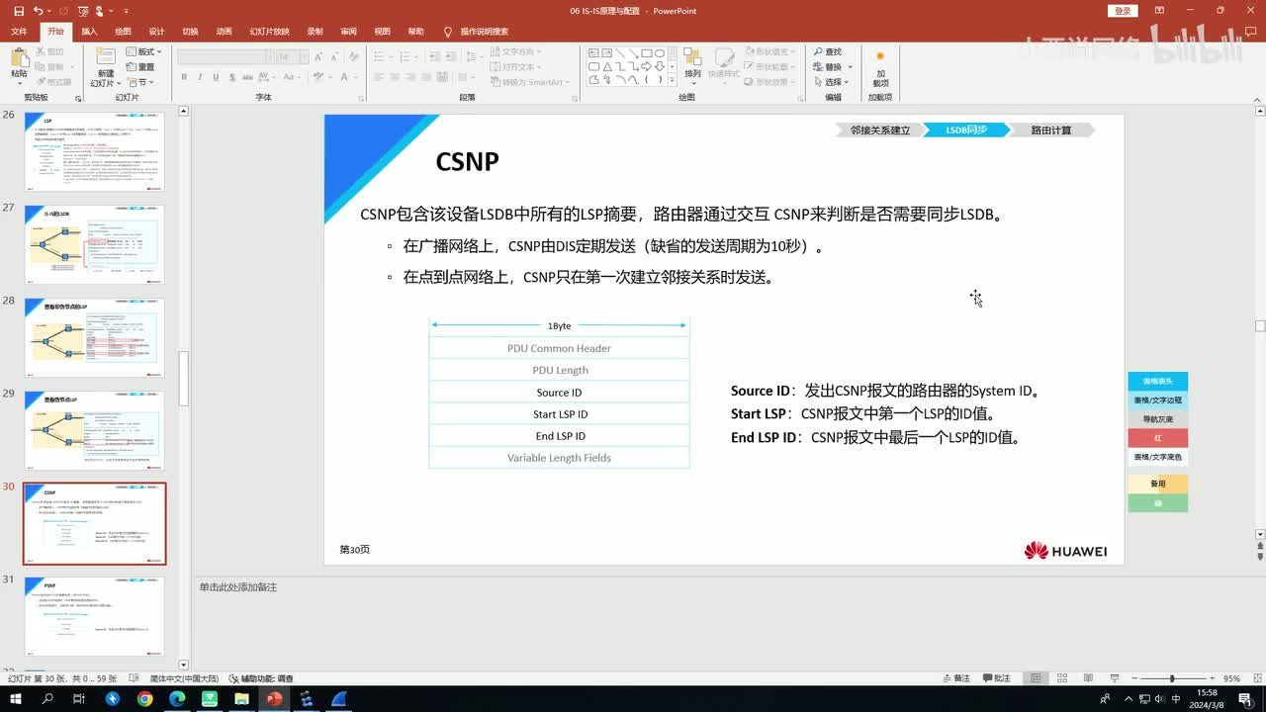Select slide 31 PSNP thumbnail
The height and width of the screenshot is (712, 1266).
point(95,617)
